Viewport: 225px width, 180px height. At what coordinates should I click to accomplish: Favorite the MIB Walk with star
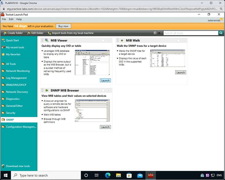tap(178, 41)
